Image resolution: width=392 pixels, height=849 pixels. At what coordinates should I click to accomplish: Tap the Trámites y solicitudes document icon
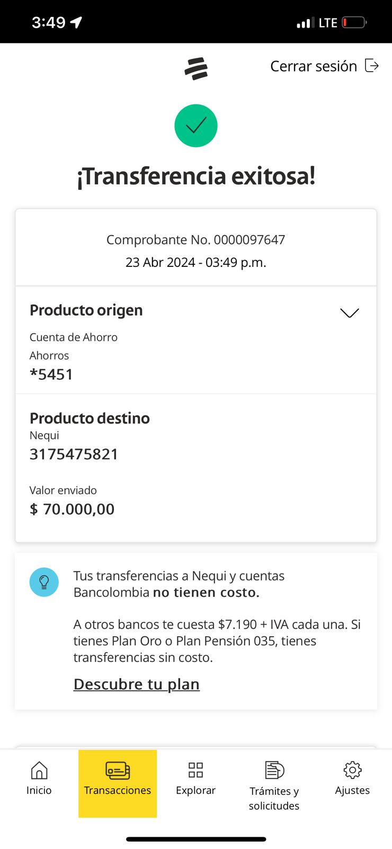[274, 770]
